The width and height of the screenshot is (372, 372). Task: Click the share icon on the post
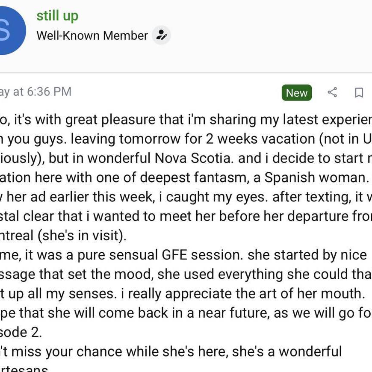332,92
